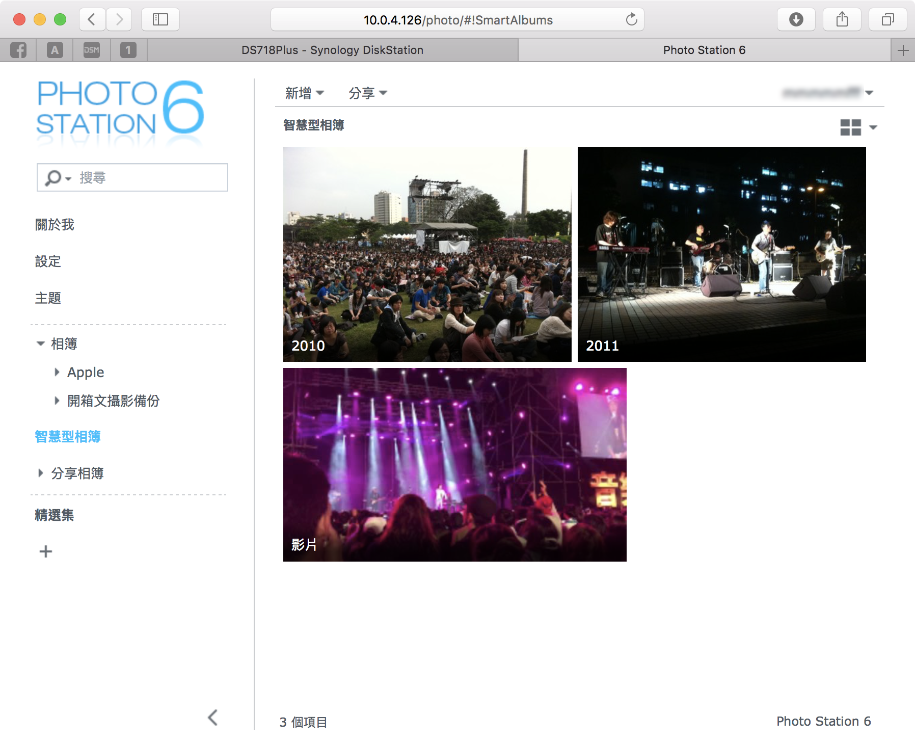Click the Photo Station 6 logo

(x=120, y=109)
